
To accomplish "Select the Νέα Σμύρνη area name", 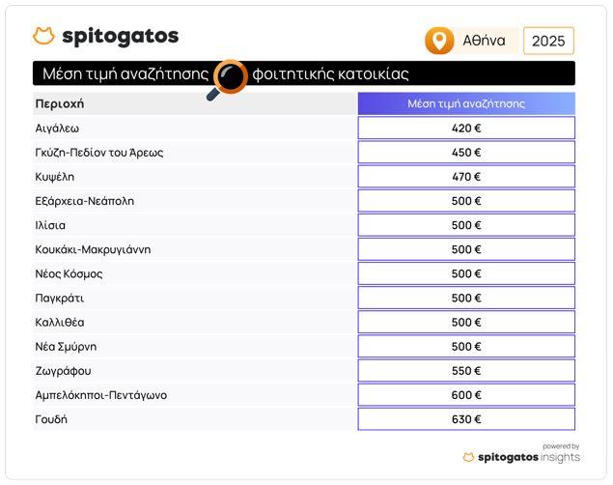I will [x=66, y=347].
